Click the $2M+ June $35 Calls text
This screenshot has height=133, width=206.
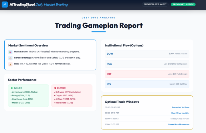(178, 54)
